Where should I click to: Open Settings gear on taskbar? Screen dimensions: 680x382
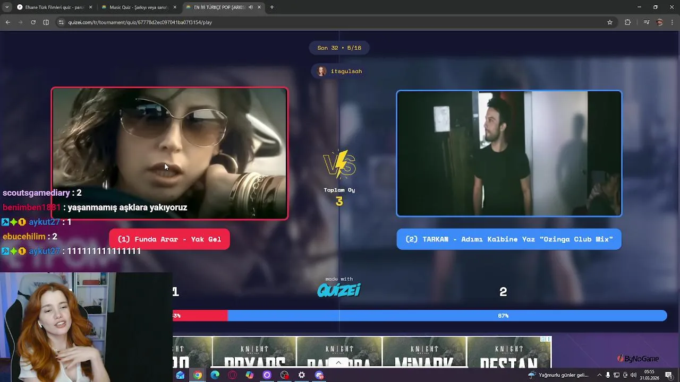(302, 375)
